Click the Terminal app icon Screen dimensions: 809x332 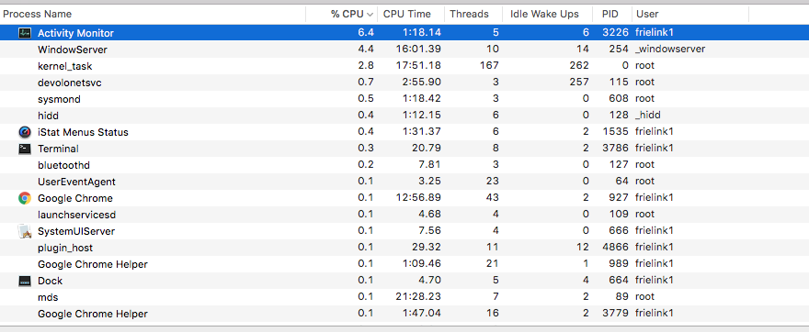pos(24,149)
